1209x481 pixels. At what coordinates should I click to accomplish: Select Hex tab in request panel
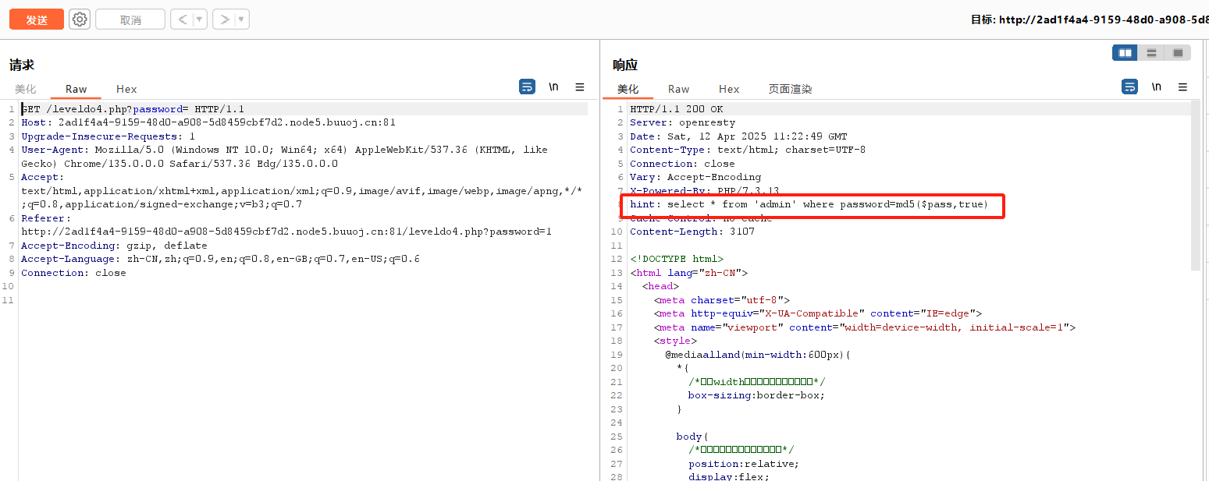pos(126,89)
